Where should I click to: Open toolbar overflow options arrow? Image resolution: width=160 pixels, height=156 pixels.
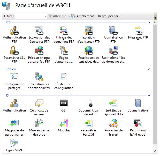click(x=155, y=18)
